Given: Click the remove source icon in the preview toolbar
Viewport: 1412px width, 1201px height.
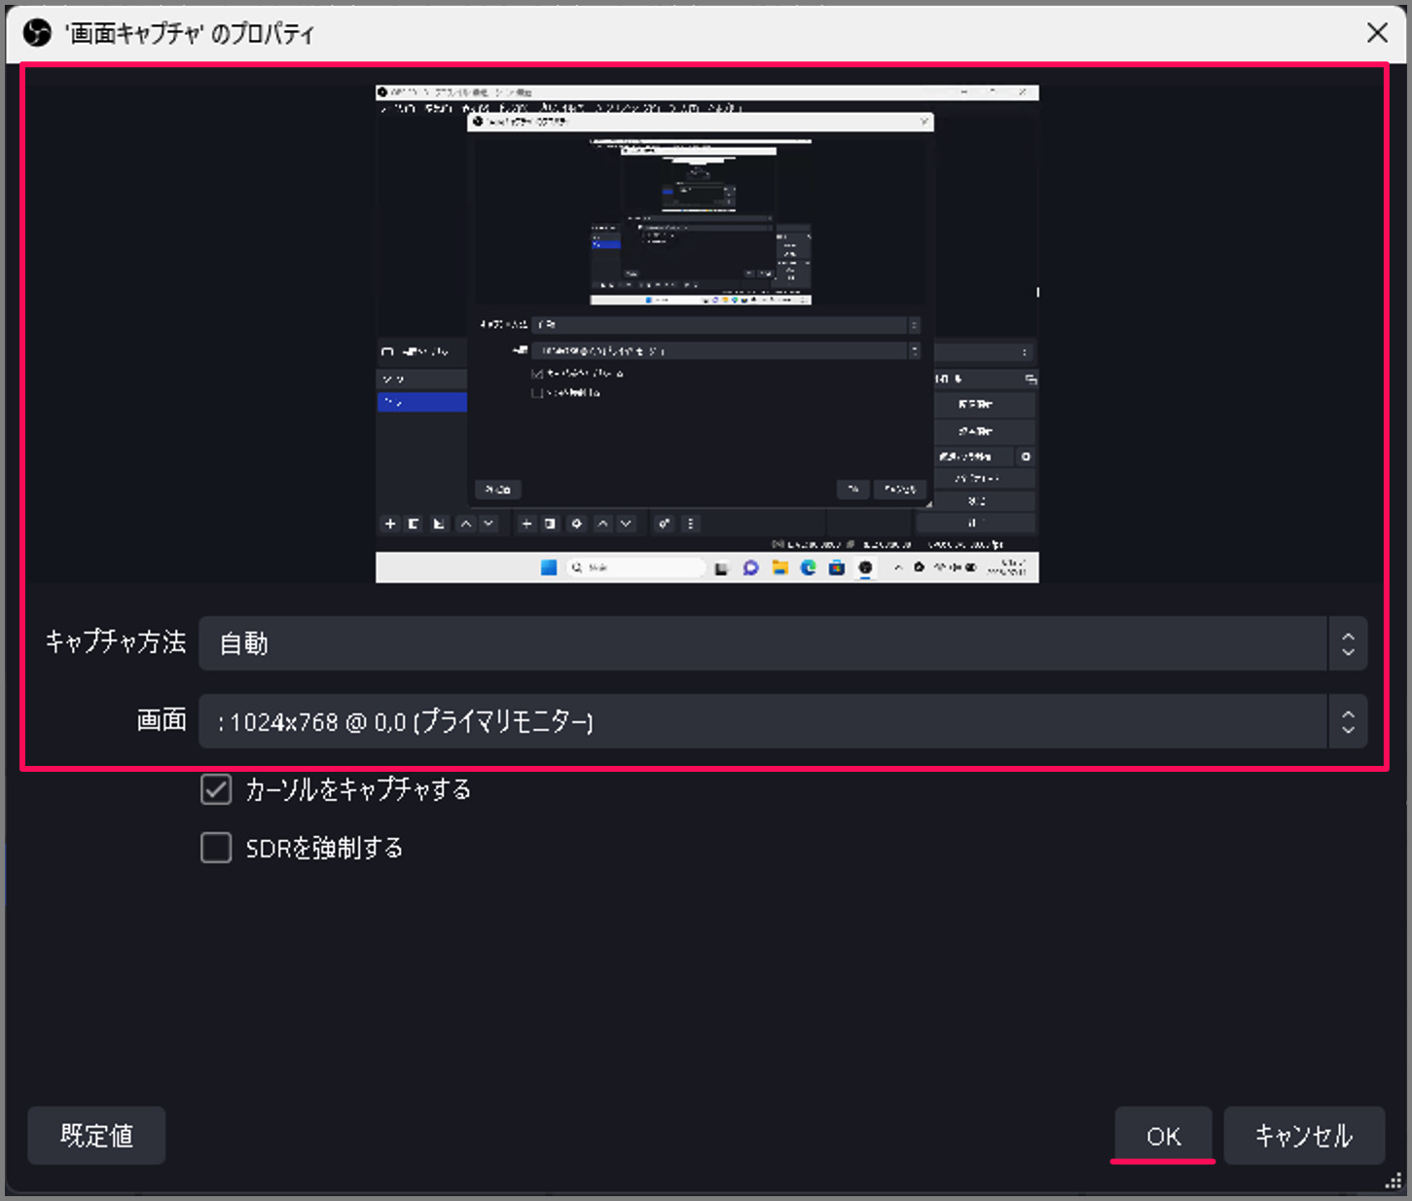Looking at the screenshot, I should 550,524.
